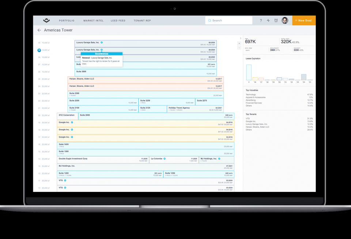Open the Portfolio menu
The height and width of the screenshot is (239, 351).
coord(67,20)
